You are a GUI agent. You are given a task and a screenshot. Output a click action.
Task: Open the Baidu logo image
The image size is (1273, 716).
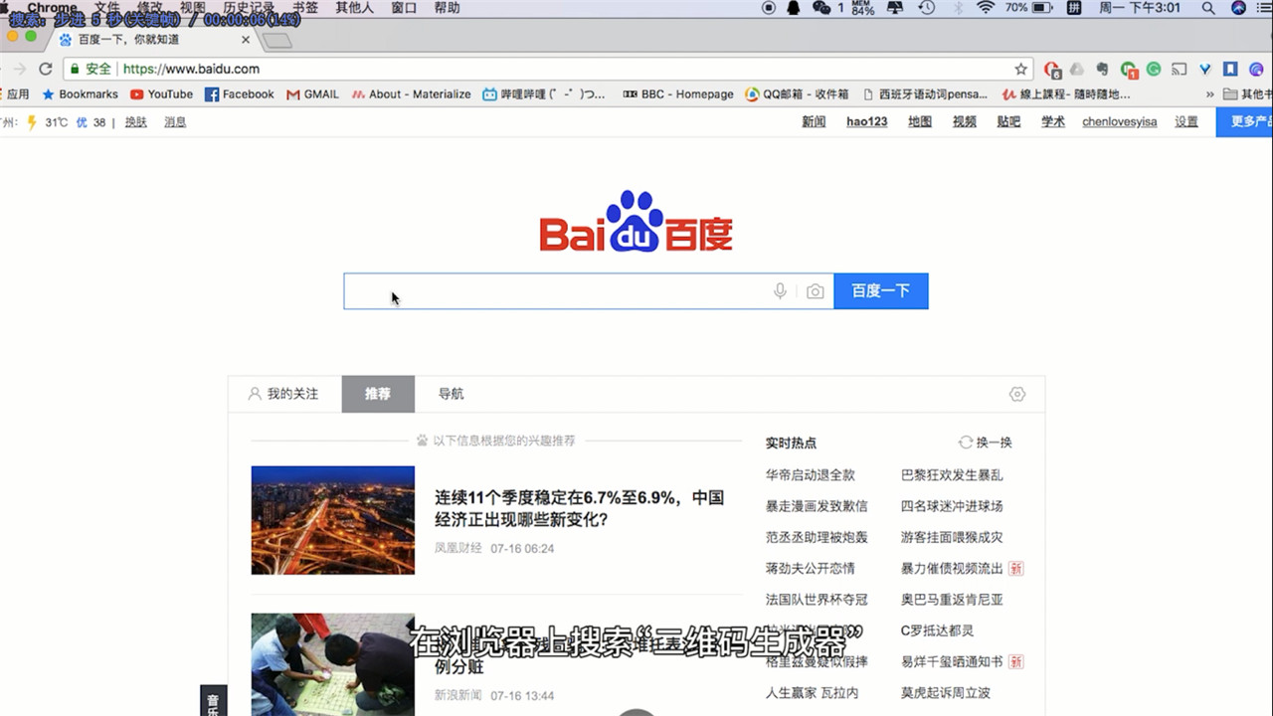tap(636, 221)
